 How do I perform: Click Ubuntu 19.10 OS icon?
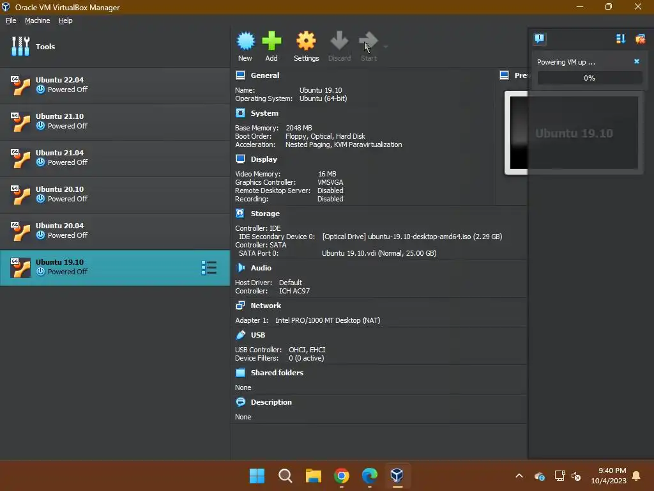[20, 267]
